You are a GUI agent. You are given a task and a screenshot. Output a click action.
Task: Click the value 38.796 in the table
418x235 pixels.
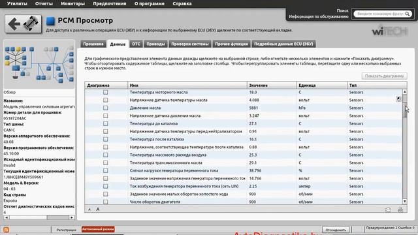tap(255, 170)
